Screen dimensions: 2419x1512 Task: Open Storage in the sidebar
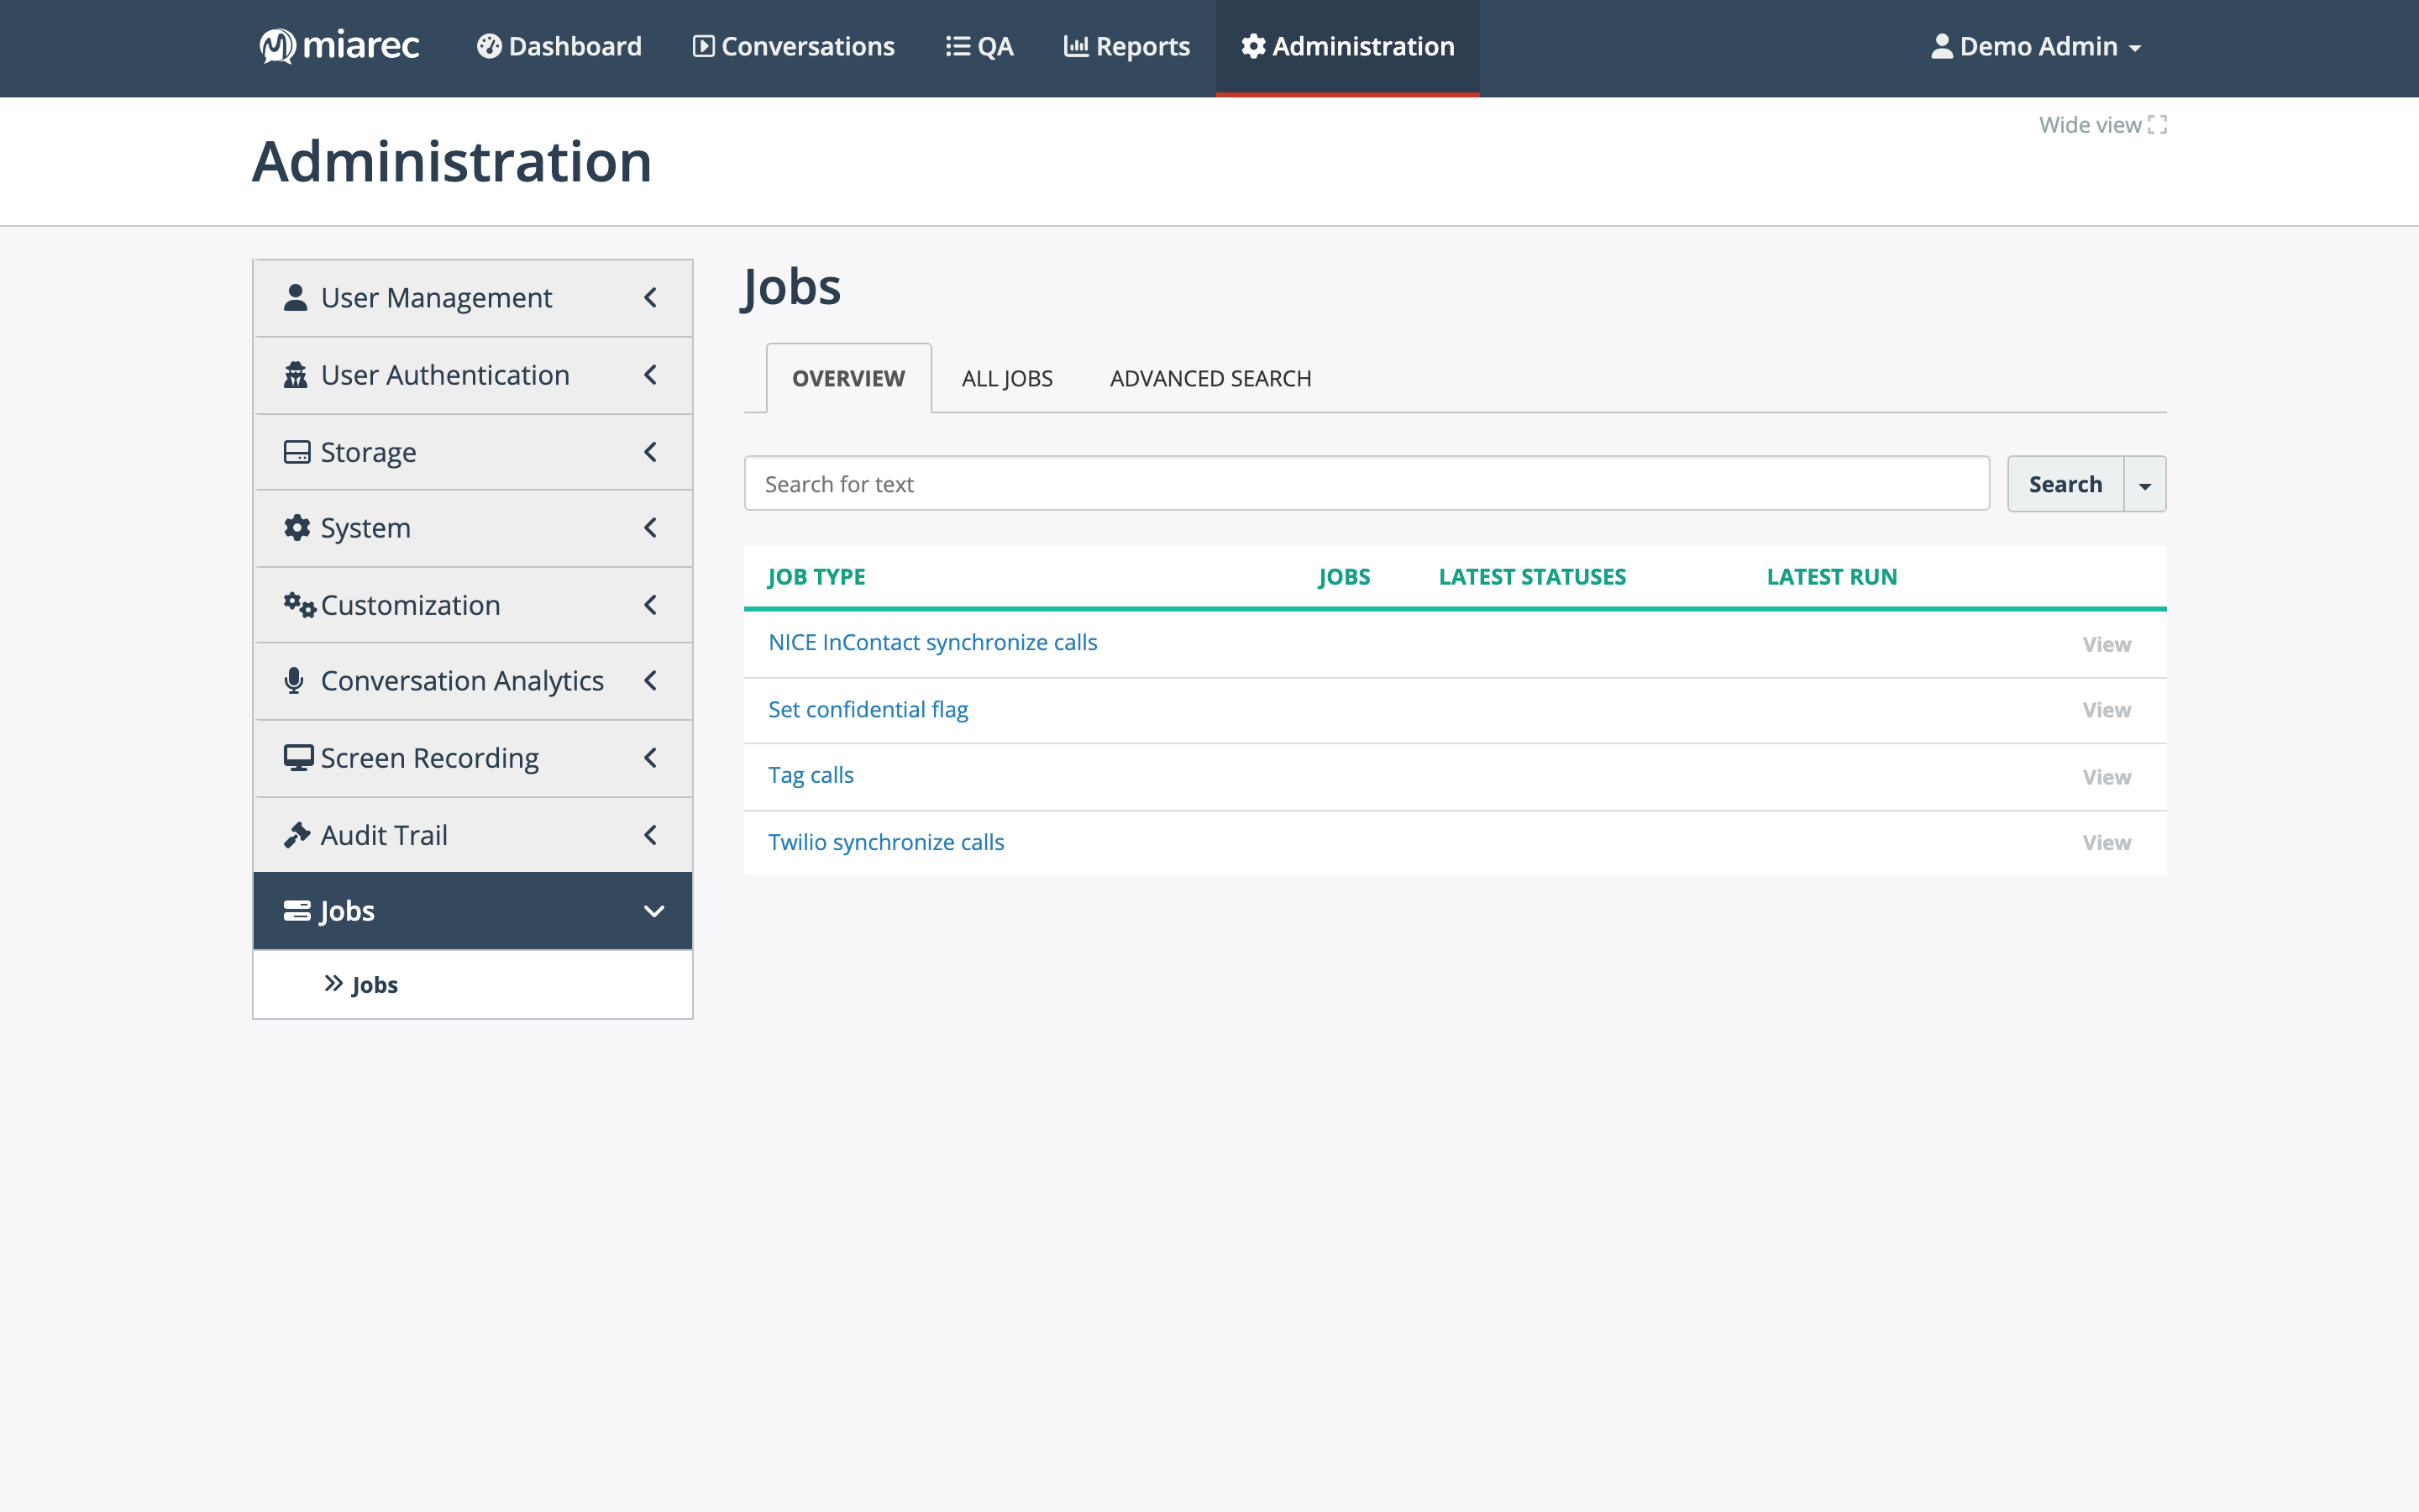[473, 452]
